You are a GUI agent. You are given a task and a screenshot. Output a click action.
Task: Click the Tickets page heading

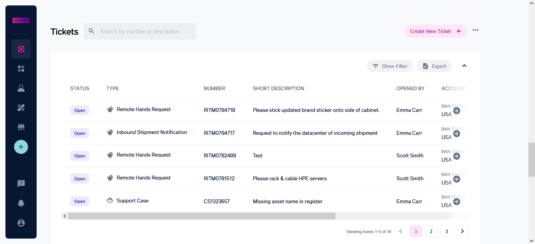[64, 31]
